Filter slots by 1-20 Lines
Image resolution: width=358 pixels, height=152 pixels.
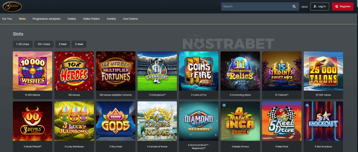tap(23, 44)
